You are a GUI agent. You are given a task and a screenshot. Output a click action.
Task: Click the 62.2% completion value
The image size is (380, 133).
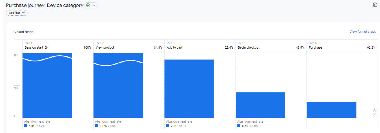point(371,47)
